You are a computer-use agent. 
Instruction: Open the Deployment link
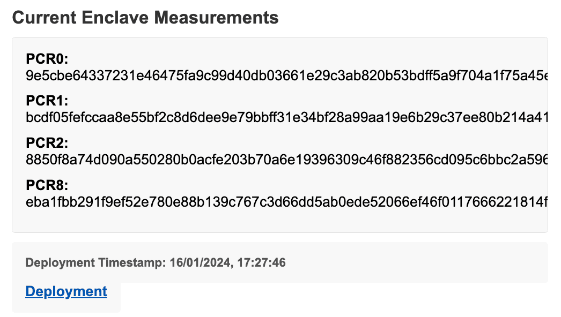tap(66, 291)
